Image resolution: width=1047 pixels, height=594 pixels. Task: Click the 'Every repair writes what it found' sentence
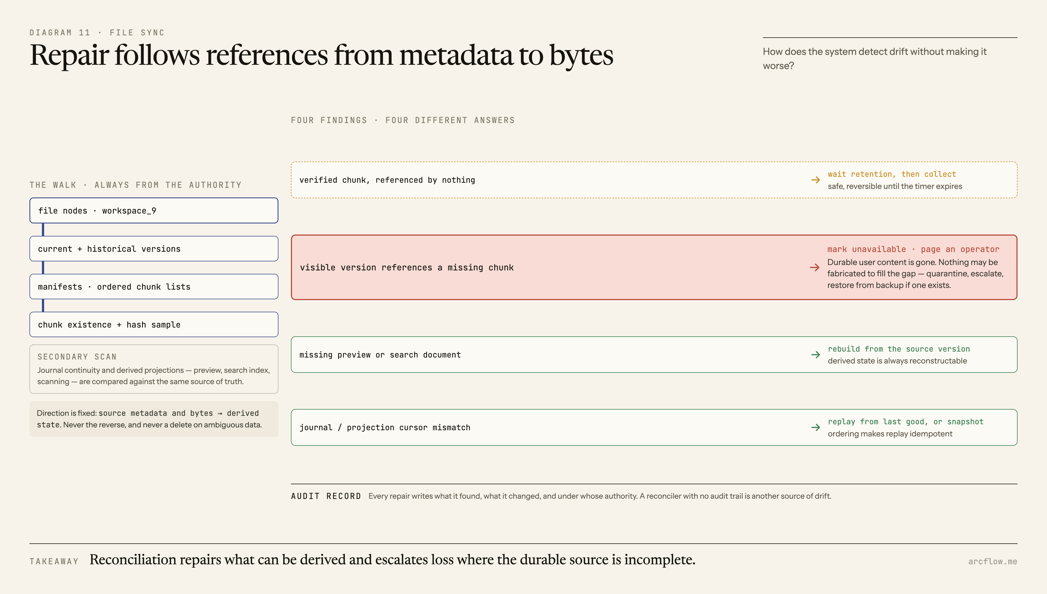599,496
